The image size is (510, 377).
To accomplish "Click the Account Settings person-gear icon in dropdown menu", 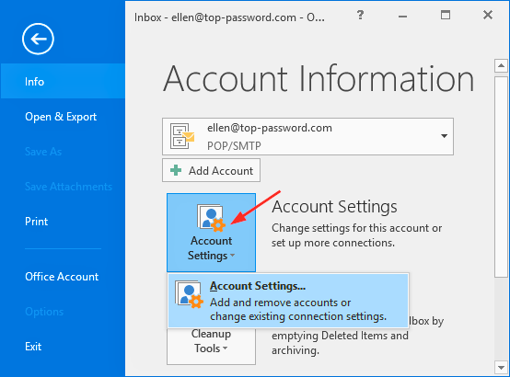I will (189, 294).
